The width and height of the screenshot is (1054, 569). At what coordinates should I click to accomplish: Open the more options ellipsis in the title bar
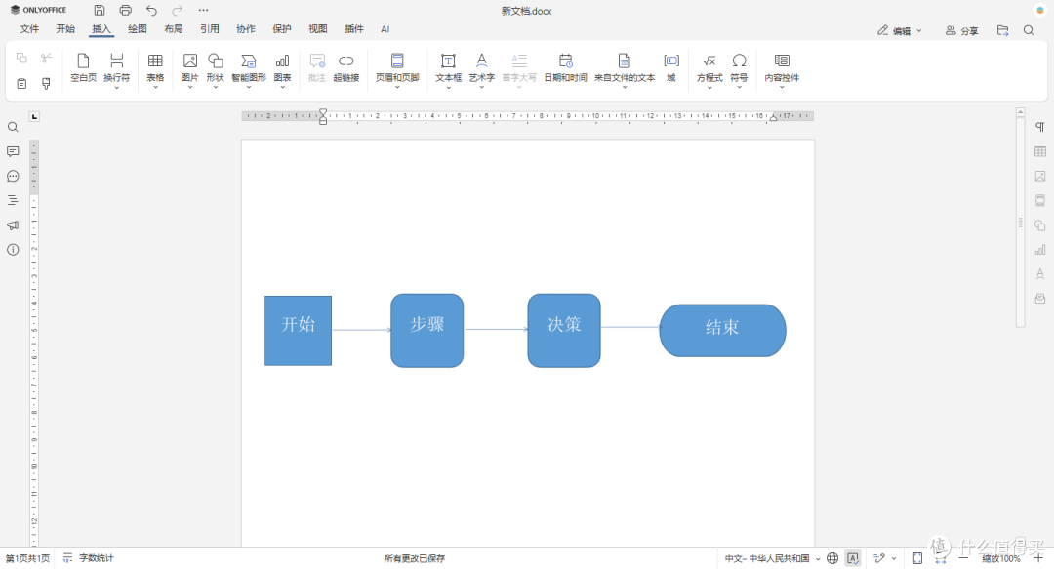point(203,10)
